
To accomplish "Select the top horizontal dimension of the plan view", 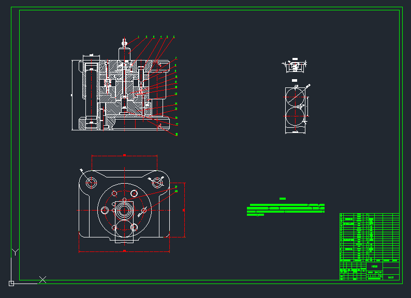I will coord(124,156).
